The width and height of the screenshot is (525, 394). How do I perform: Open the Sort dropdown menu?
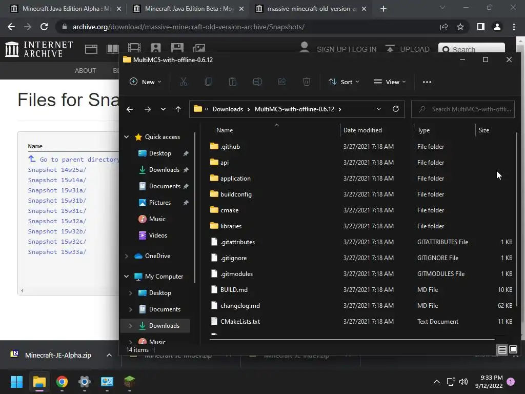click(x=344, y=82)
